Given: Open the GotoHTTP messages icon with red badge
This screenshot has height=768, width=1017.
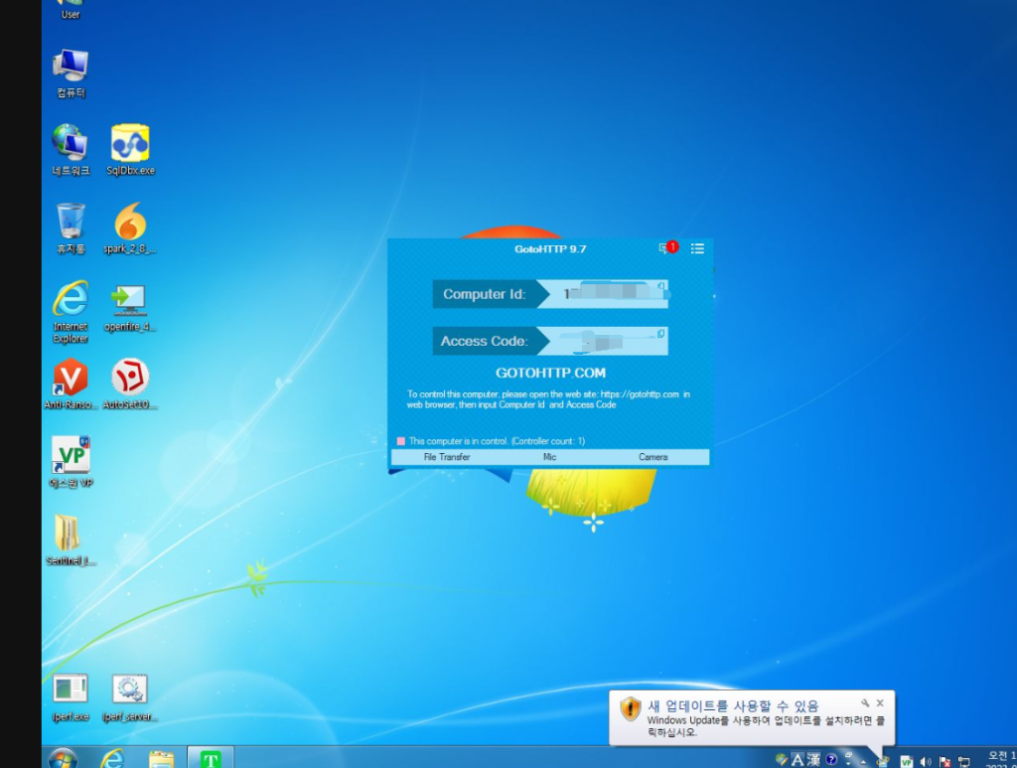Looking at the screenshot, I should (x=668, y=247).
